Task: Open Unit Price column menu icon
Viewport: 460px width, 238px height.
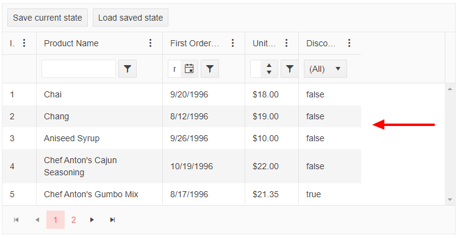Action: tap(286, 43)
